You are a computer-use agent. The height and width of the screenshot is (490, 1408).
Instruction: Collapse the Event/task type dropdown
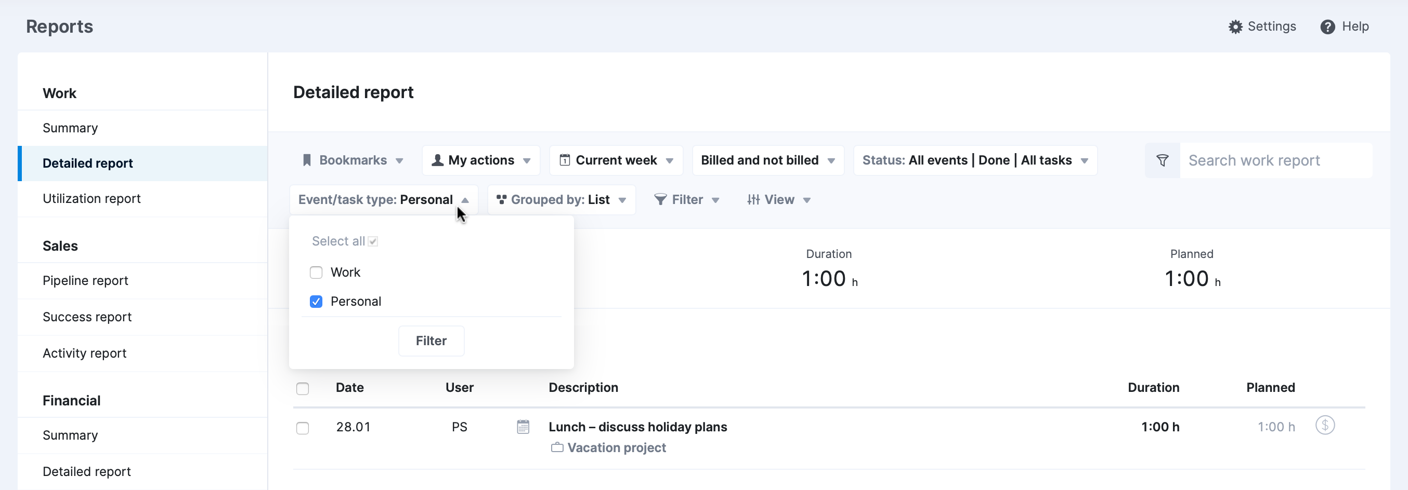[384, 200]
